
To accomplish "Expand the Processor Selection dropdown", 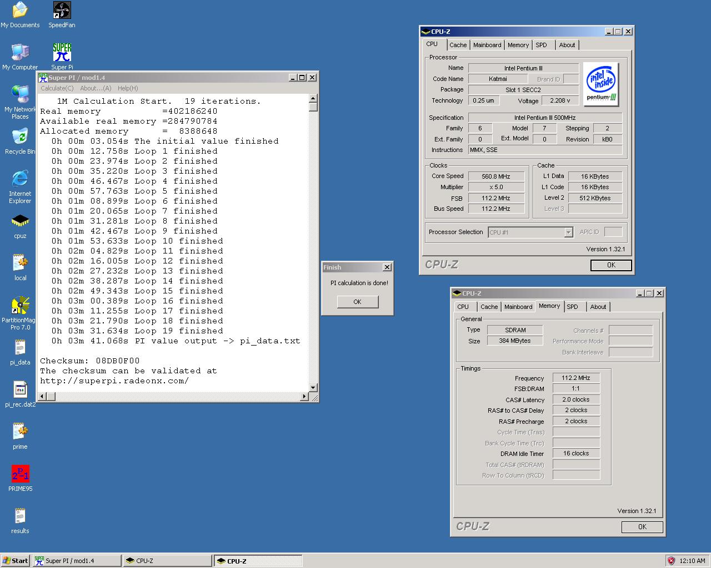I will [568, 232].
